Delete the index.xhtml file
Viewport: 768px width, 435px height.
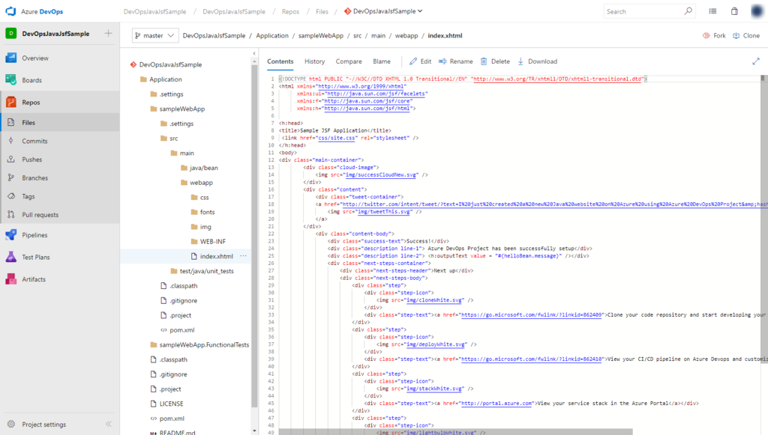click(495, 61)
